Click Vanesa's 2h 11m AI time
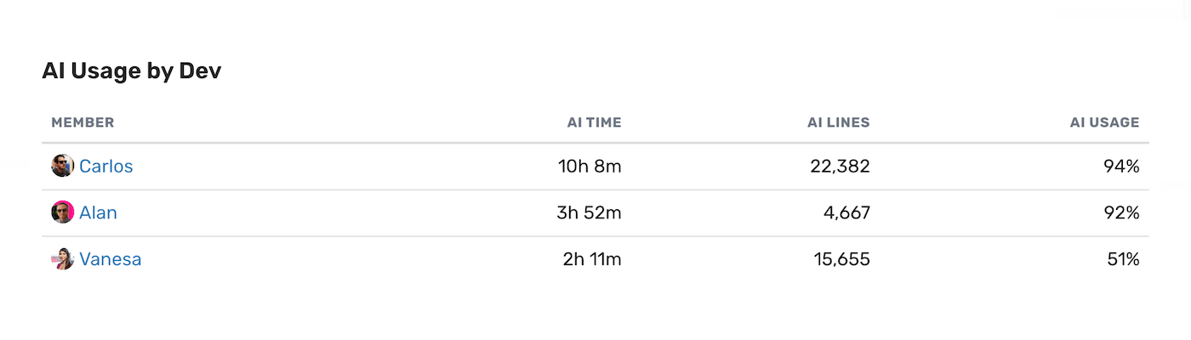1191x340 pixels. (592, 259)
